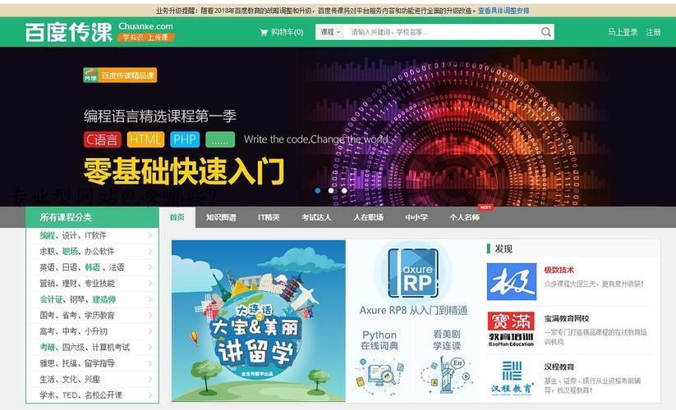Click the 会计证 category link
676x410 pixels.
[x=51, y=299]
